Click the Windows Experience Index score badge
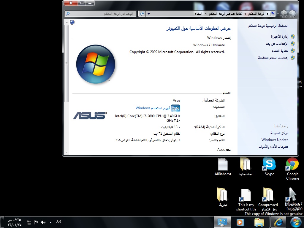This screenshot has width=304, height=228. (x=175, y=108)
